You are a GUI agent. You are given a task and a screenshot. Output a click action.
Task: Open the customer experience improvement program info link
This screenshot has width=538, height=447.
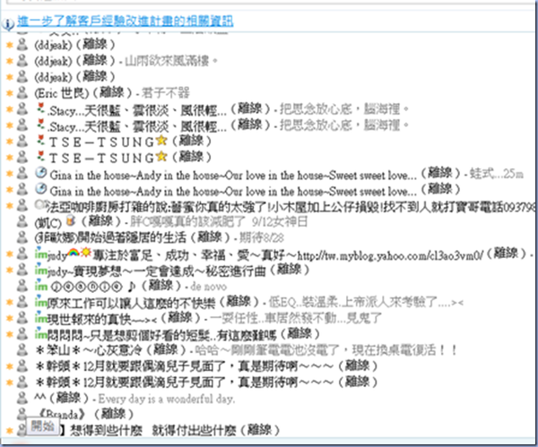coord(126,21)
